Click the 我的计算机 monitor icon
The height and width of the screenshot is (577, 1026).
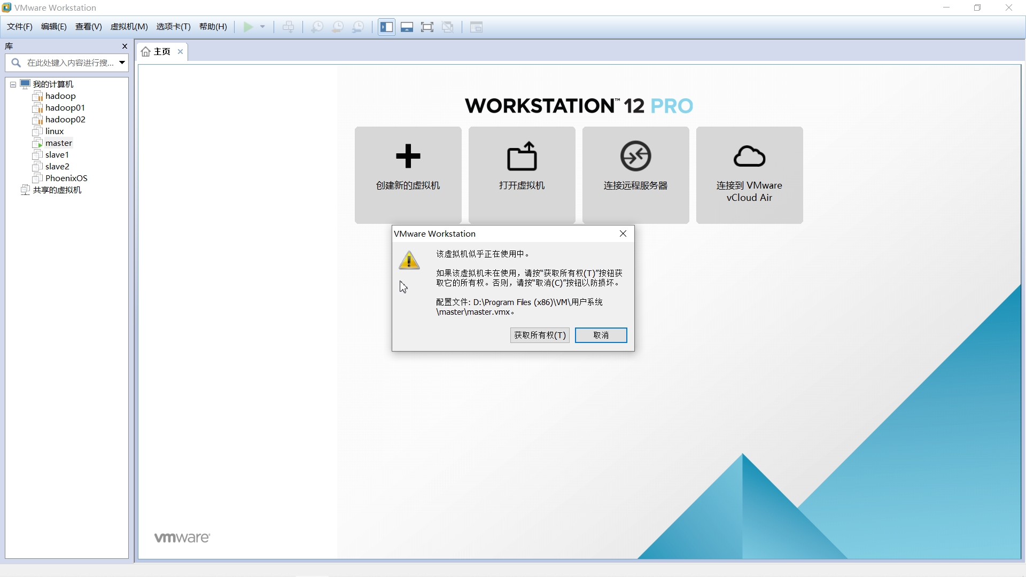tap(25, 84)
